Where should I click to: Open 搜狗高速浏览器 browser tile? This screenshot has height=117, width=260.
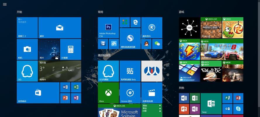click(x=130, y=38)
